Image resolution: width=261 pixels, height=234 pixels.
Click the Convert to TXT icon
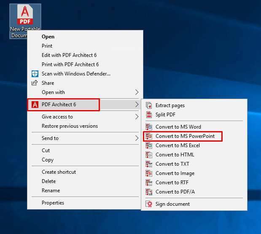(x=149, y=164)
